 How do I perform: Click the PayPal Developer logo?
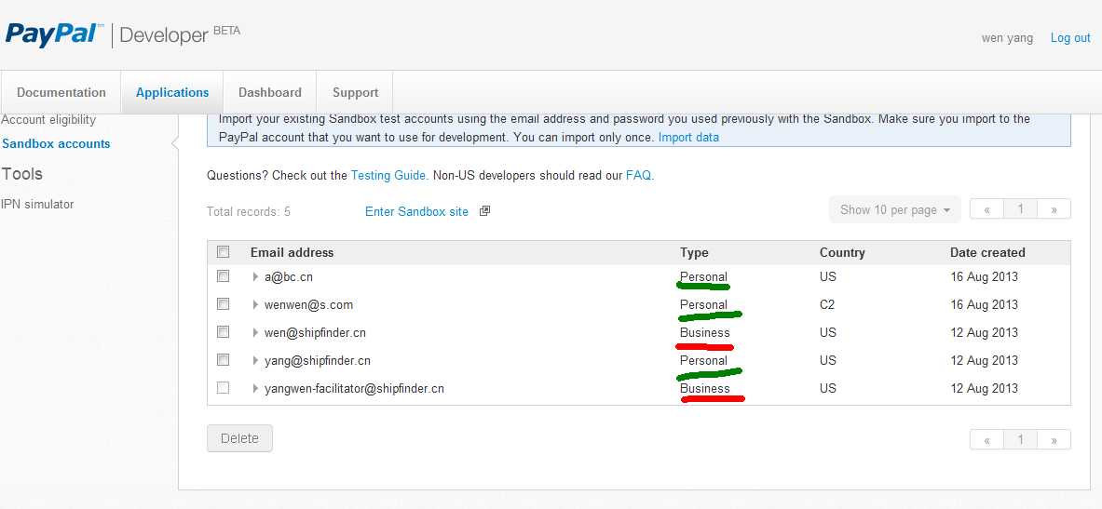tap(121, 35)
